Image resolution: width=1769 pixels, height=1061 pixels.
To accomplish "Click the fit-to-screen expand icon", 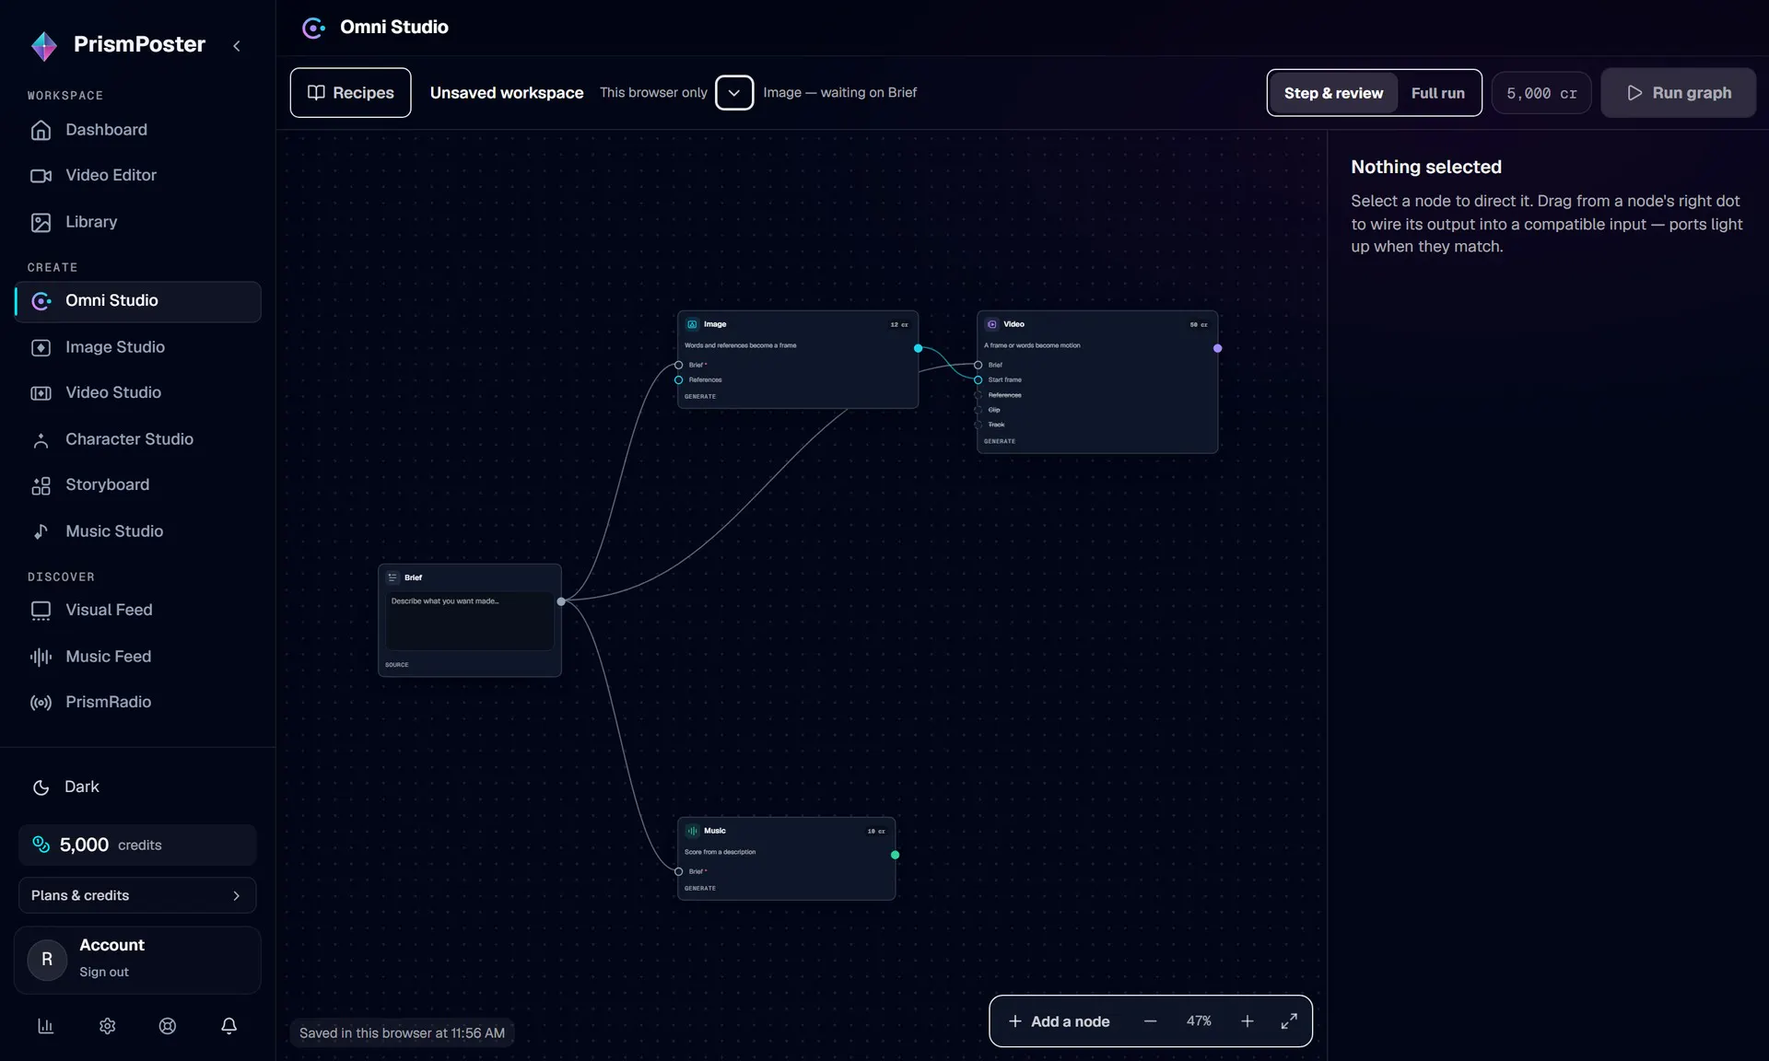I will (x=1289, y=1021).
